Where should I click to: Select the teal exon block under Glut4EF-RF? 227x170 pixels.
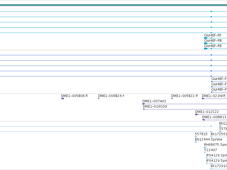206,38
